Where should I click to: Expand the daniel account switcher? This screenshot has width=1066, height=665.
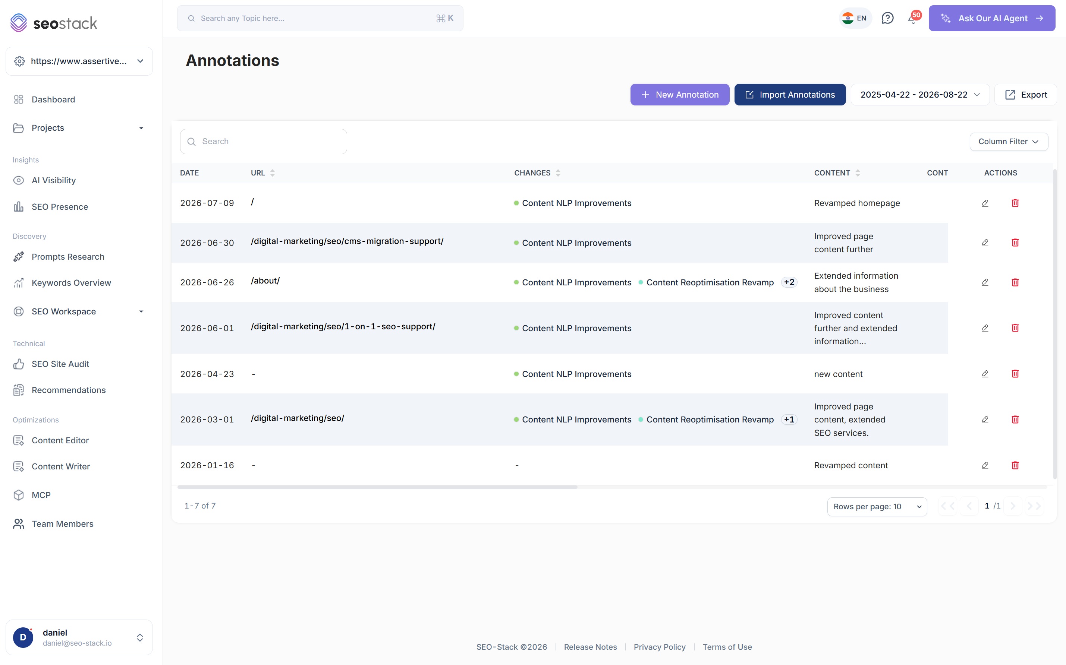coord(140,638)
